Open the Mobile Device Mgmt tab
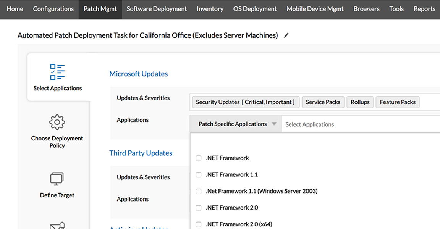This screenshot has height=229, width=440. [315, 9]
